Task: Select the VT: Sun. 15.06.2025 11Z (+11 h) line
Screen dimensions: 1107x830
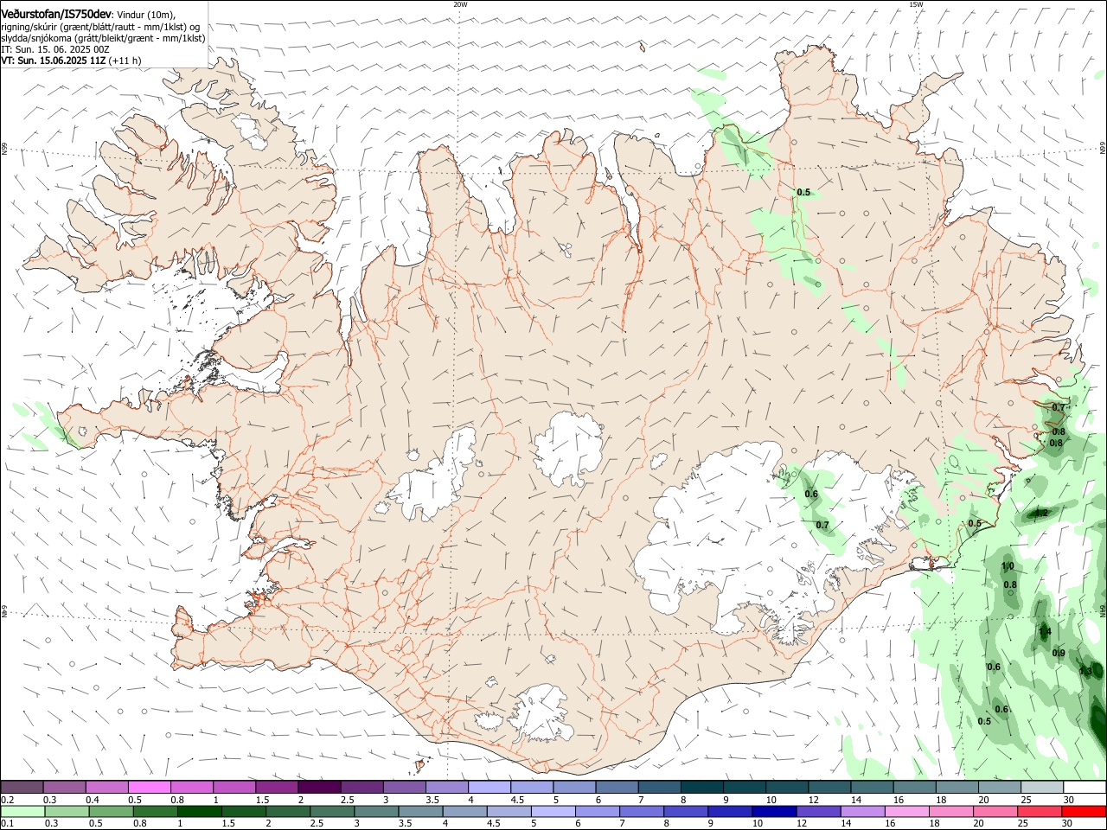Action: (x=71, y=61)
